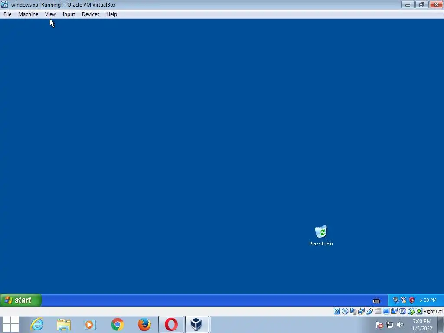Image resolution: width=444 pixels, height=333 pixels.
Task: Open the host Action Center flag icon
Action: 379,325
